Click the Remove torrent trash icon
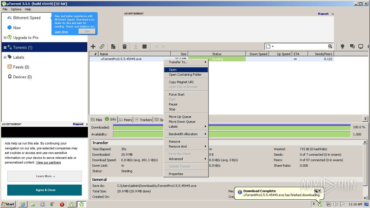 [125, 47]
